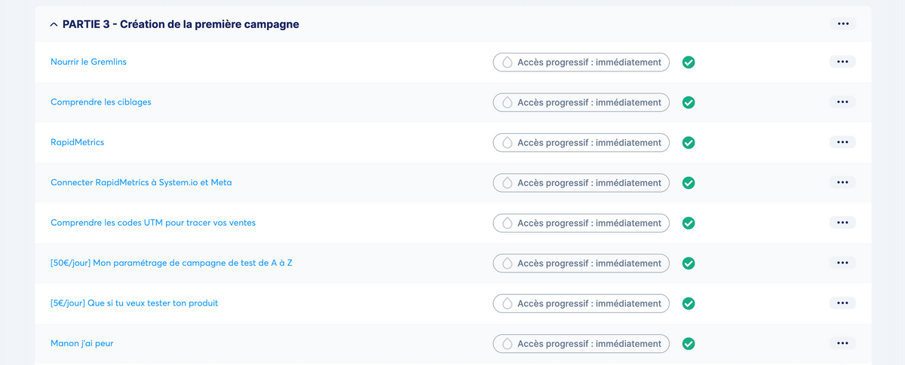Open three-dot menu for codes UTM row
Viewport: 905px width, 365px height.
click(842, 223)
